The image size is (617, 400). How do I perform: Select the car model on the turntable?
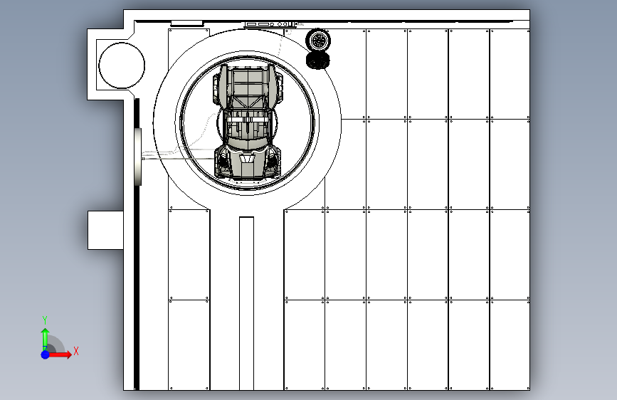click(x=248, y=122)
